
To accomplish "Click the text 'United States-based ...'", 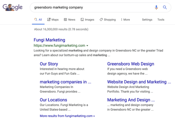I will [x=55, y=109].
